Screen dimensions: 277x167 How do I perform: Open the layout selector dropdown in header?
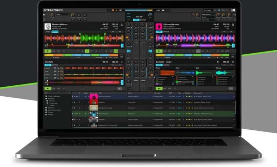point(208,10)
